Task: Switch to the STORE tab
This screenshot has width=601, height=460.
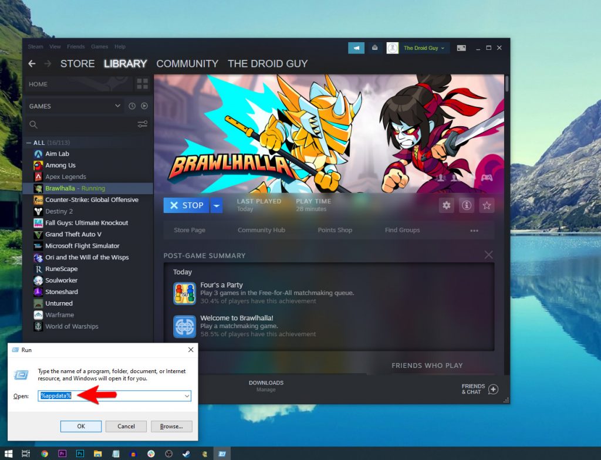Action: coord(77,63)
